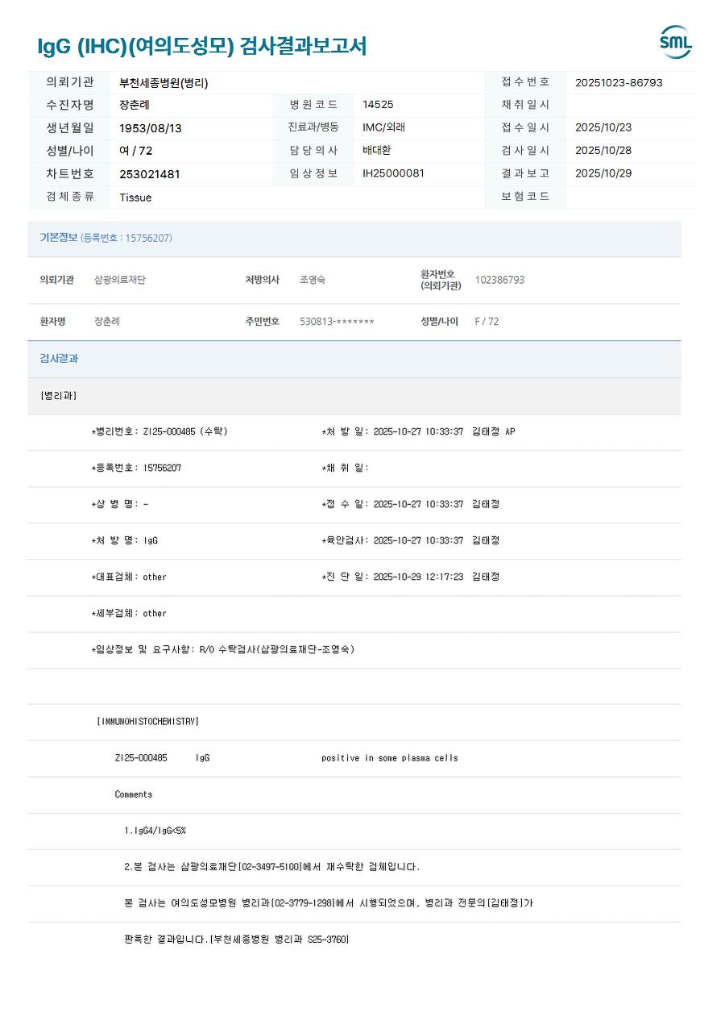The image size is (725, 1025).
Task: Click sex/age value '여 / 72'
Action: point(135,151)
